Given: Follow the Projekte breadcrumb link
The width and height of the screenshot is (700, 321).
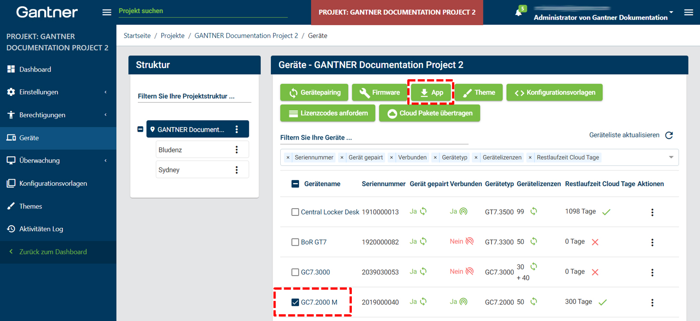Looking at the screenshot, I should coord(173,36).
